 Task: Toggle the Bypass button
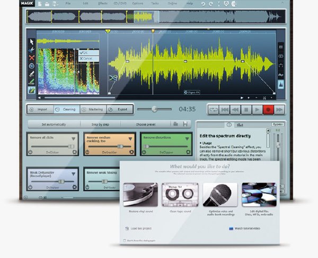click(x=278, y=124)
